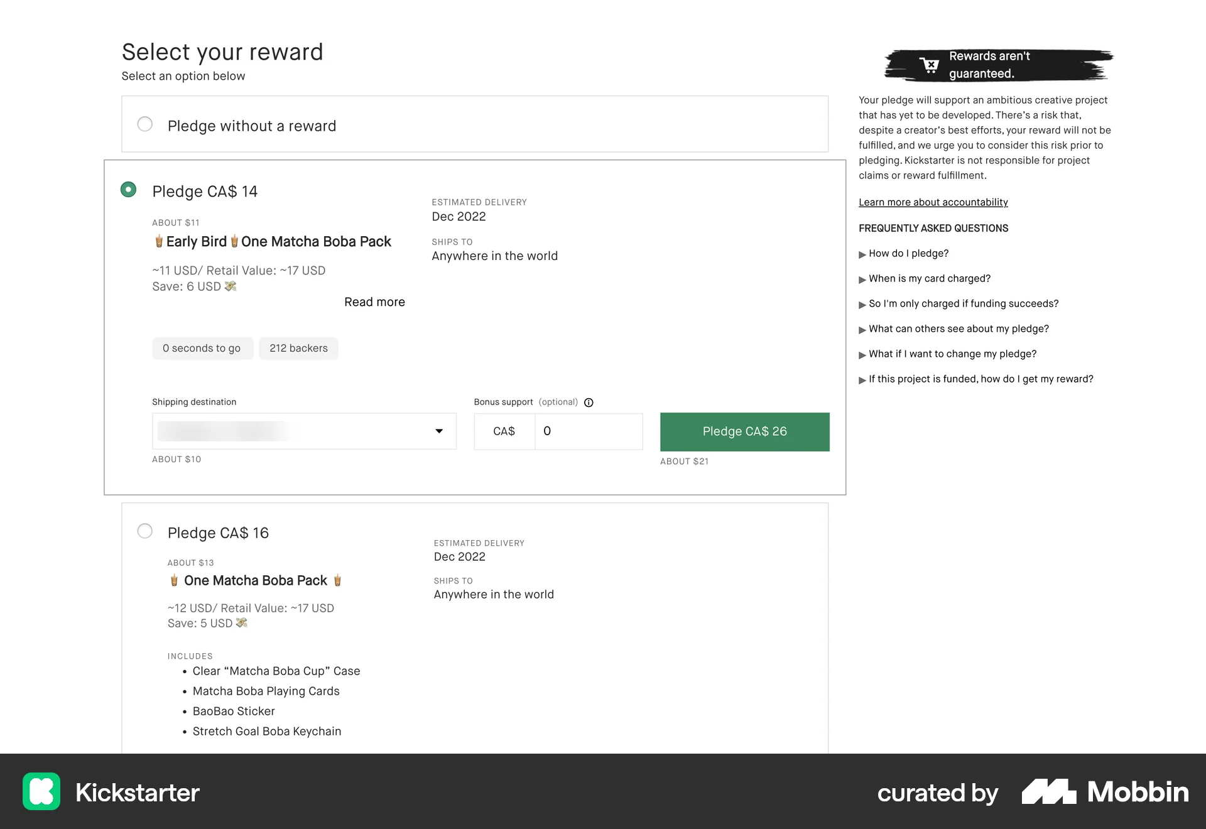1206x829 pixels.
Task: Click the bonus support amount field
Action: click(588, 431)
